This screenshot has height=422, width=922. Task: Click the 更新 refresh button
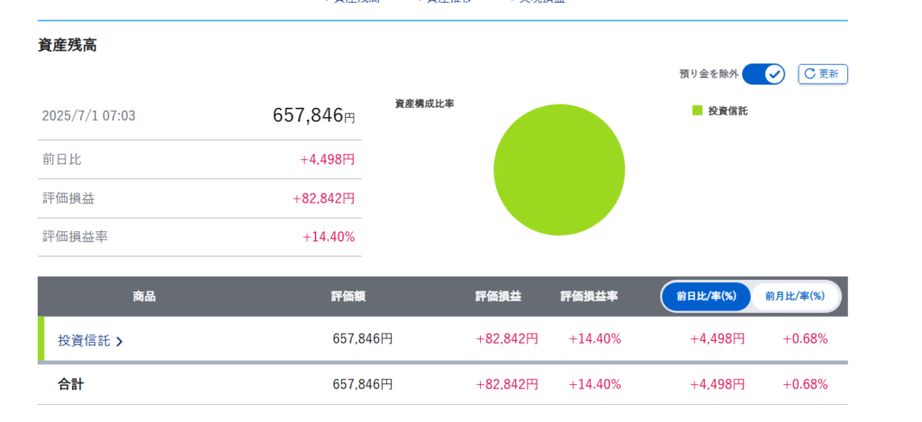[822, 74]
